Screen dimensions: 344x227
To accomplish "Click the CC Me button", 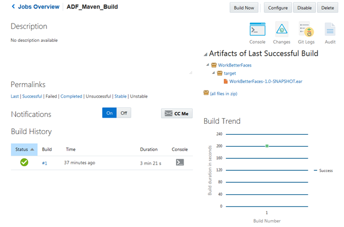I will click(x=177, y=113).
